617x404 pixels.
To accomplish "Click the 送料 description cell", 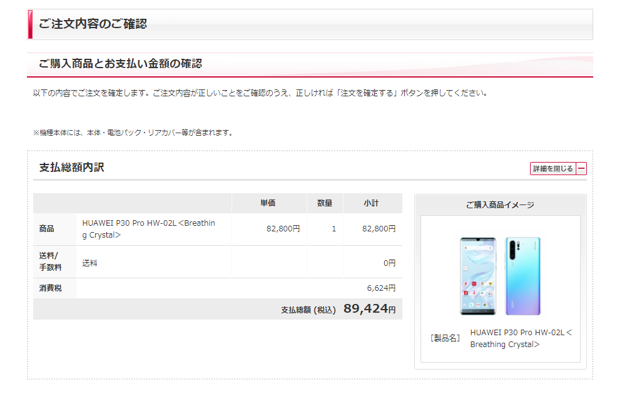I will coord(89,263).
